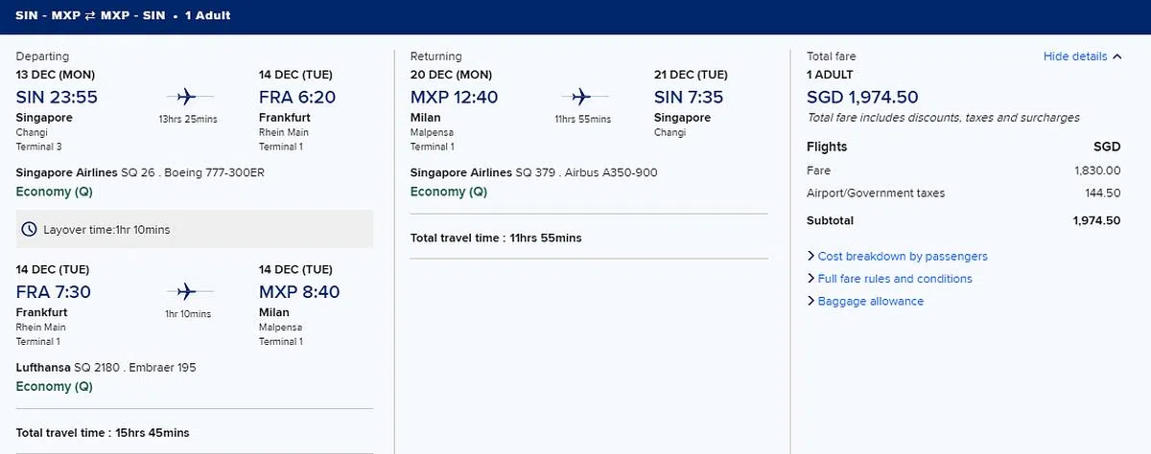Click the airplane icon for FRA–MXP flight
This screenshot has height=454, width=1151.
(187, 291)
